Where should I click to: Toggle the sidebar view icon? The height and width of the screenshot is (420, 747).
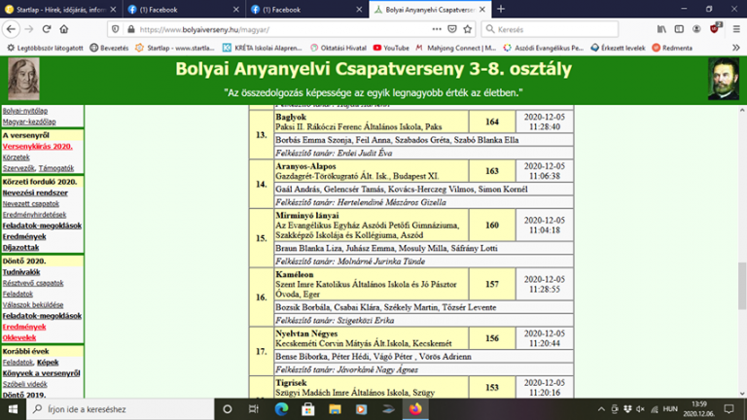click(679, 29)
